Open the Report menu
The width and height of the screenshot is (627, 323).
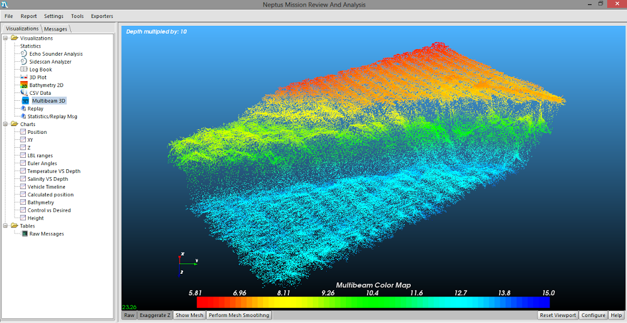[29, 16]
